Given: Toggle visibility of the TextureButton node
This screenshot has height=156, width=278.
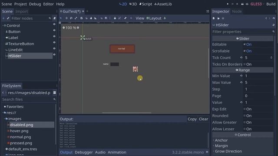Looking at the screenshot, I should [54, 42].
